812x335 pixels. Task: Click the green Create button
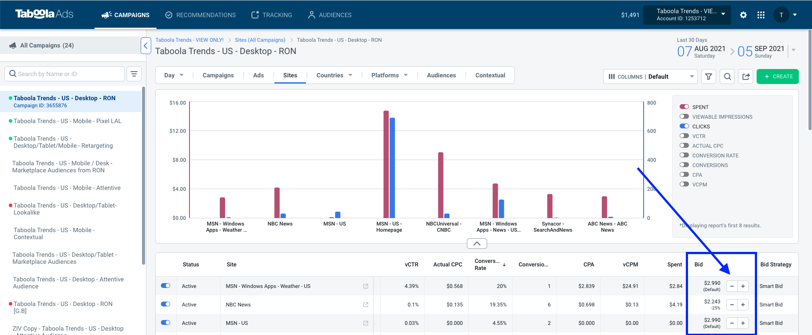tap(778, 76)
